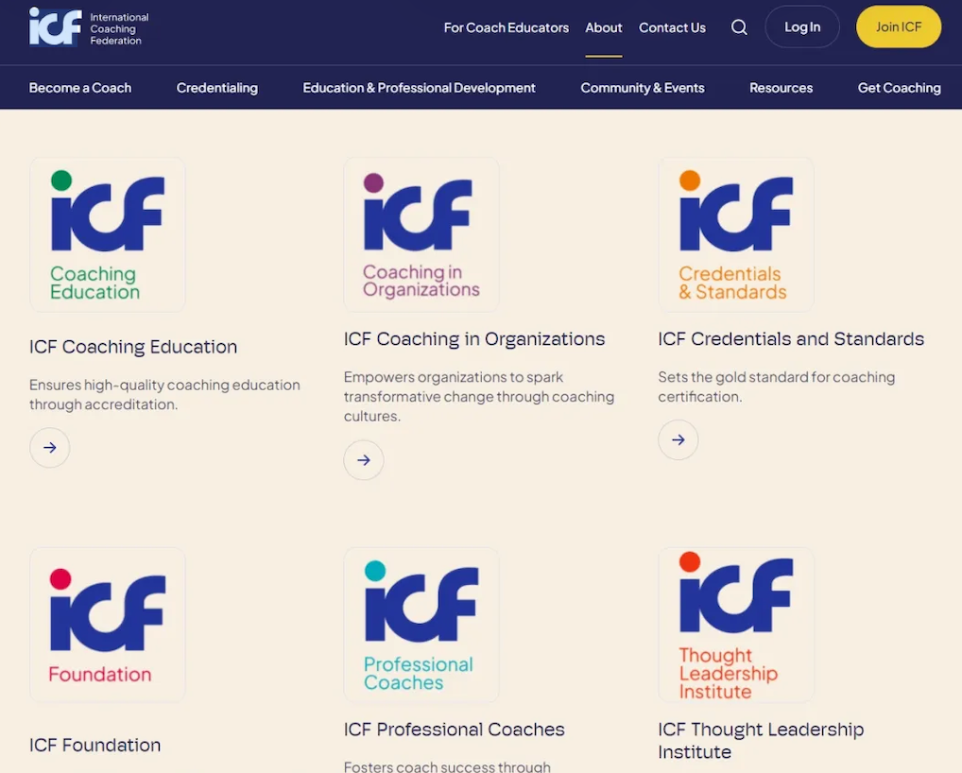This screenshot has height=773, width=962.
Task: Open the Professional Coaches logo tile
Action: [x=421, y=625]
